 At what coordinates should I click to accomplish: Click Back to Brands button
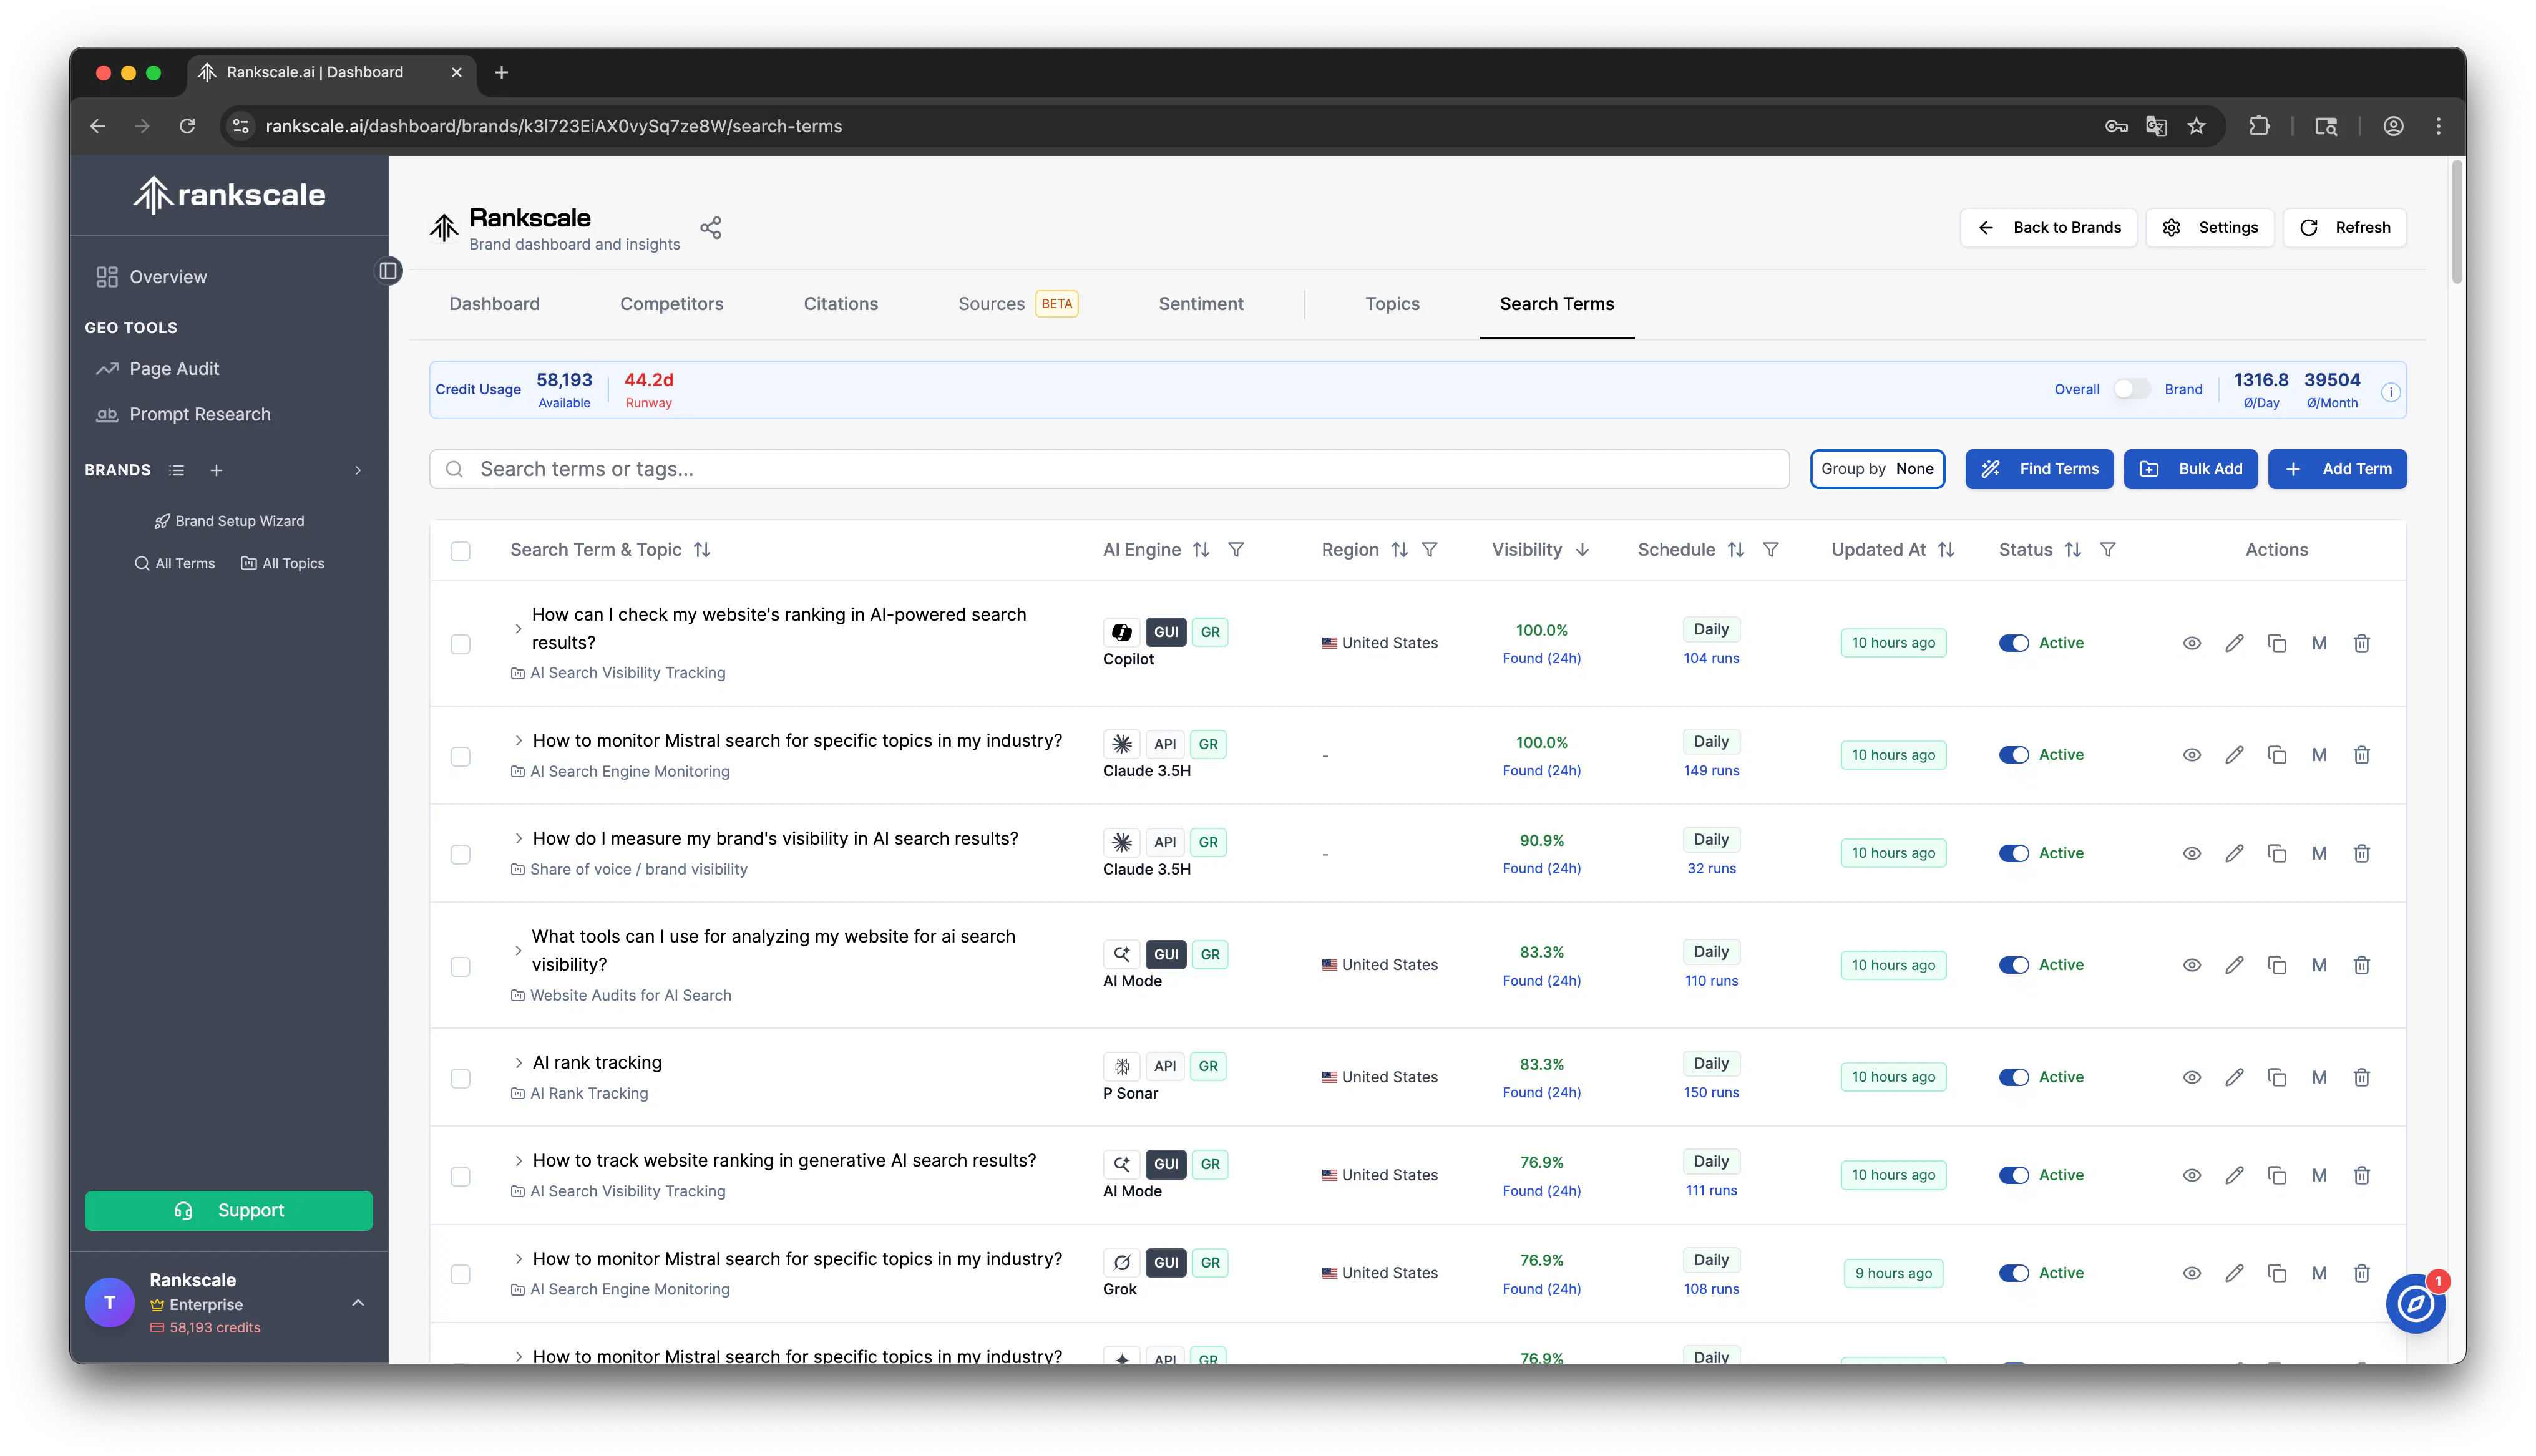tap(2048, 228)
